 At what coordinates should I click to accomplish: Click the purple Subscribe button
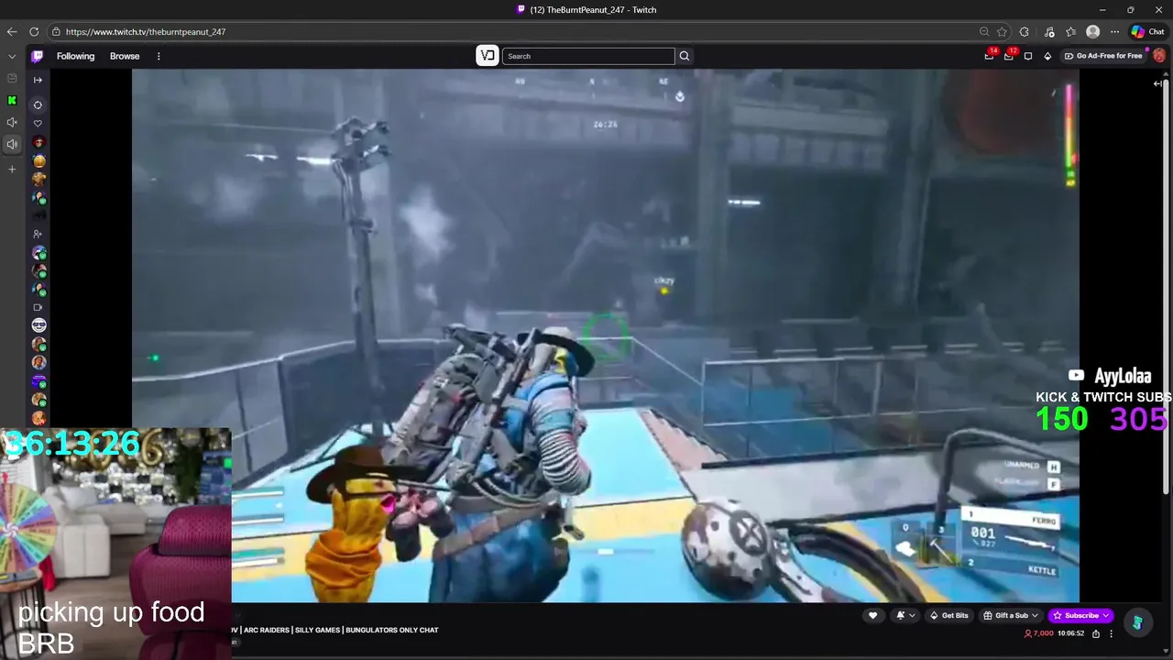(1080, 615)
